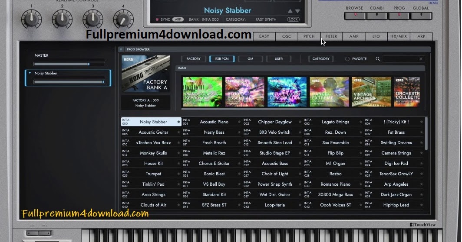Screen dimensions: 462x242
Task: Open the EASY tab
Action: pos(264,36)
